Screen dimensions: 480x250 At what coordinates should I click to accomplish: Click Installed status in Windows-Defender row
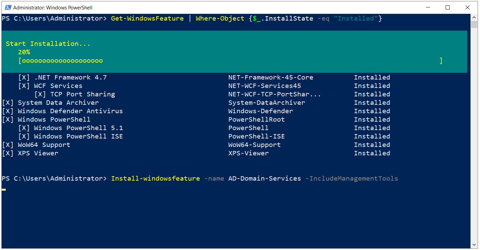pos(372,111)
